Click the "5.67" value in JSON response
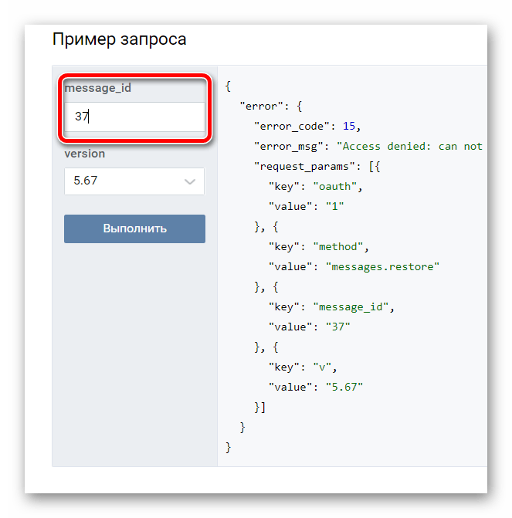Screen dimensions: 512x518 [344, 387]
